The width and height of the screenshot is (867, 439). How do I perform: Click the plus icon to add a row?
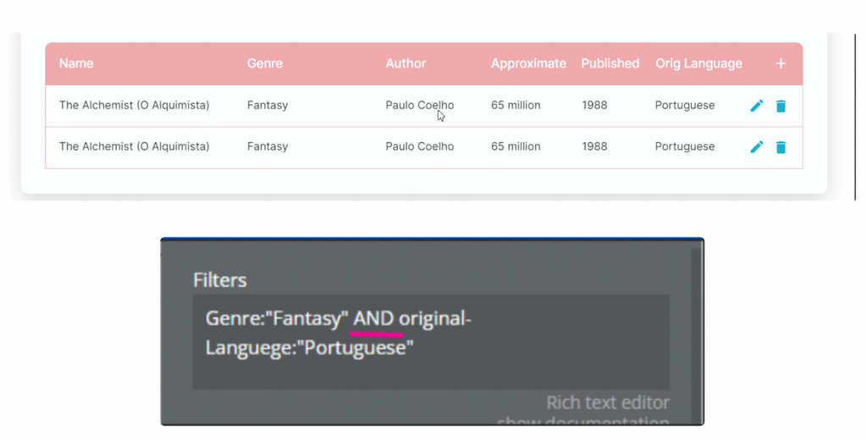[x=781, y=63]
